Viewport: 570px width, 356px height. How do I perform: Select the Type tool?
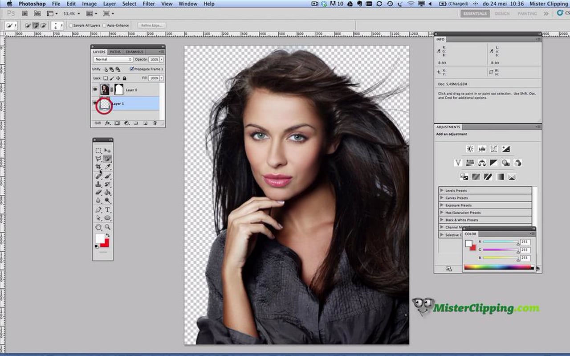point(107,210)
